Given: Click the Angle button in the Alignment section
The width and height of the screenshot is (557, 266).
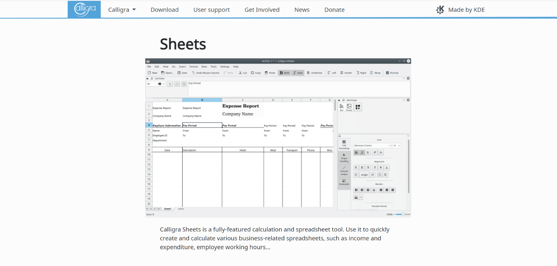Looking at the screenshot, I should click(364, 175).
